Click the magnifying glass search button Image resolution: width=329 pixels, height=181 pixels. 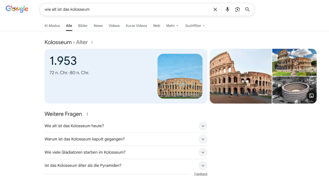click(247, 10)
